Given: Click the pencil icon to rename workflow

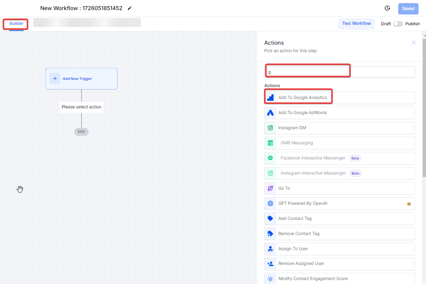Looking at the screenshot, I should pyautogui.click(x=129, y=8).
